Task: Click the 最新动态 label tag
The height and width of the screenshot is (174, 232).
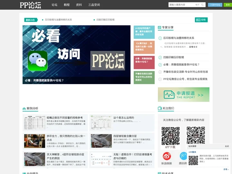Action: coord(31,20)
